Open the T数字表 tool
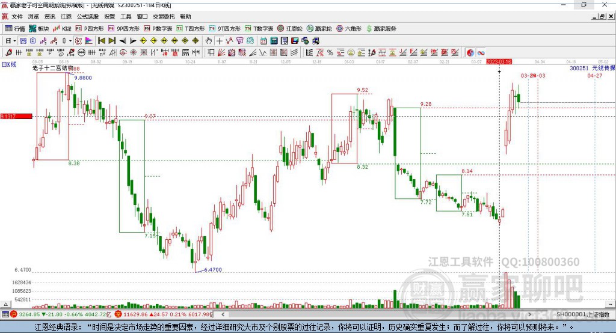616x333 pixels. pos(259,29)
